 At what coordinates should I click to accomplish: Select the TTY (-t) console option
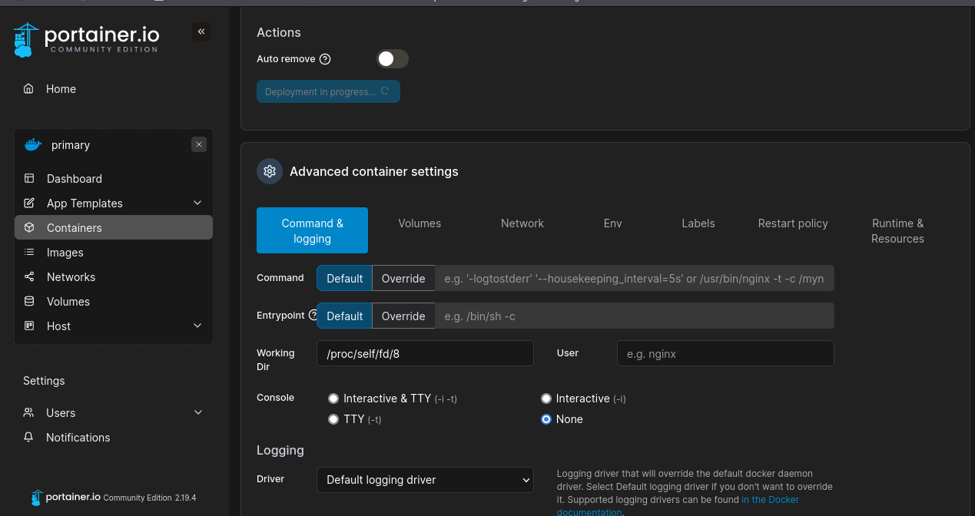pos(333,419)
